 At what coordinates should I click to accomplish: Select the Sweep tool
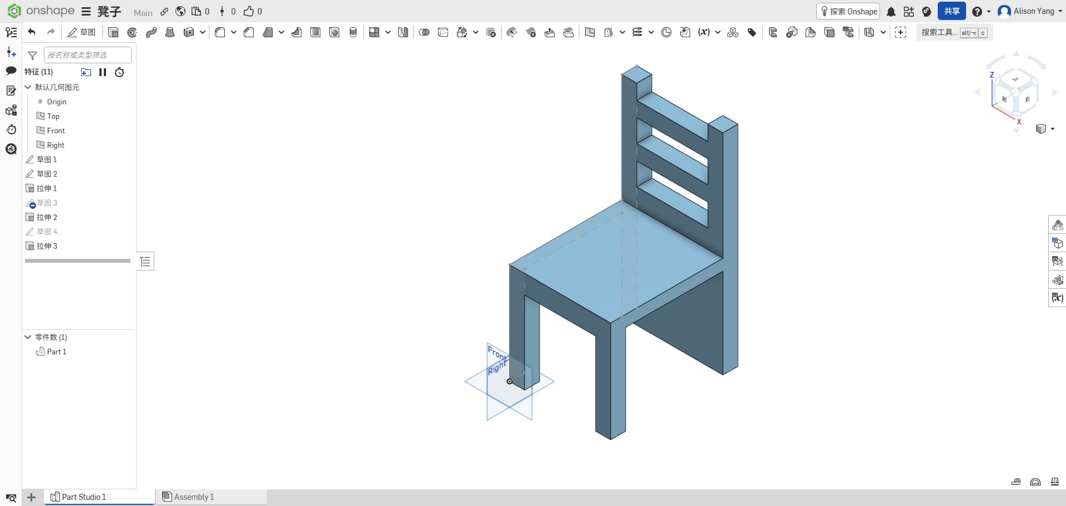[x=151, y=32]
